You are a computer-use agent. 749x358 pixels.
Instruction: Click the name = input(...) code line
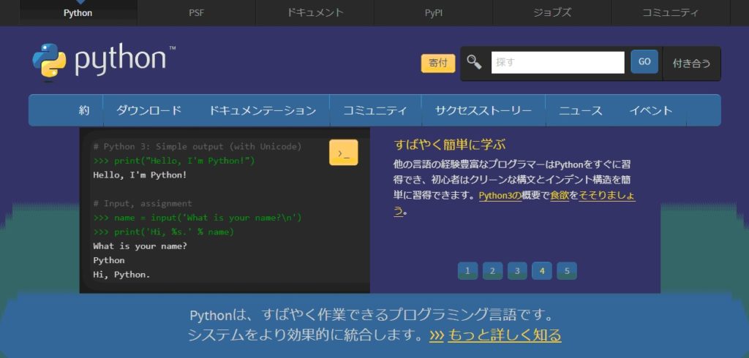(x=197, y=218)
